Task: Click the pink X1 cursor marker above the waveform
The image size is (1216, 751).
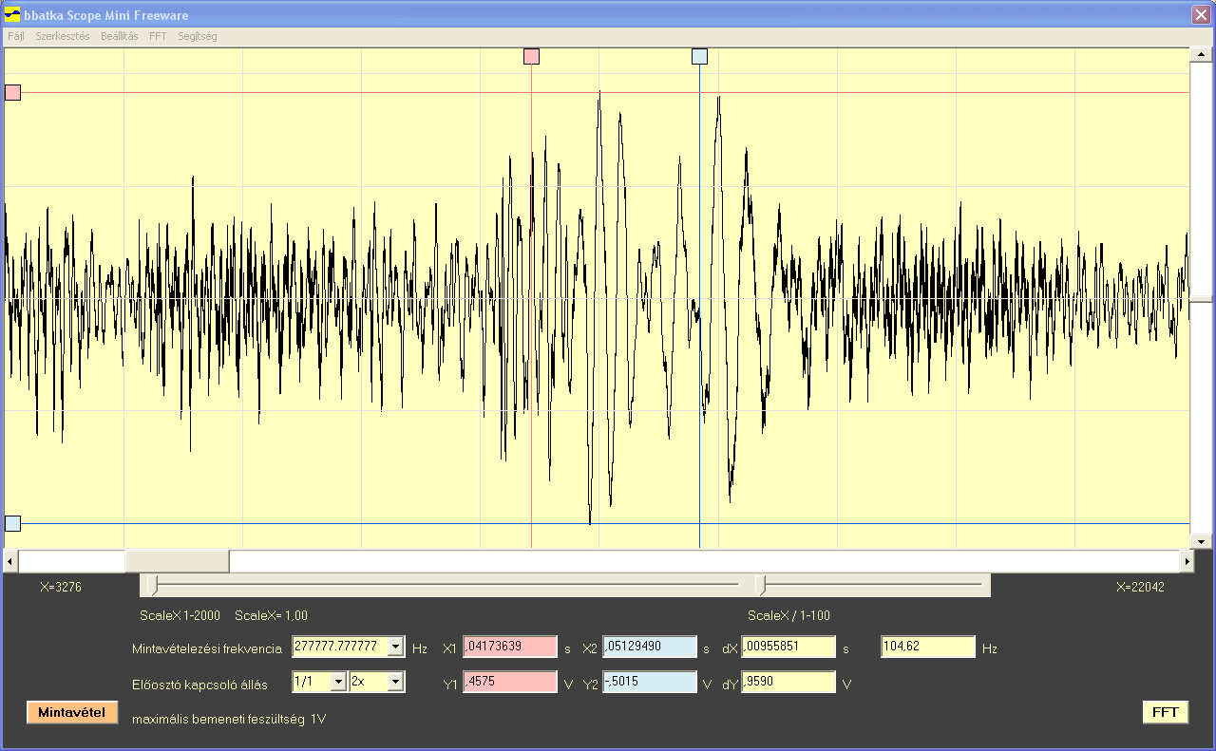Action: (531, 56)
